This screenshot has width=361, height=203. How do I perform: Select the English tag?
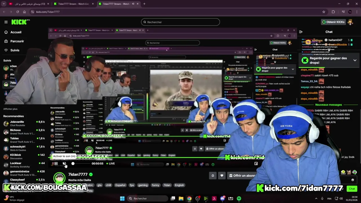[179, 185]
